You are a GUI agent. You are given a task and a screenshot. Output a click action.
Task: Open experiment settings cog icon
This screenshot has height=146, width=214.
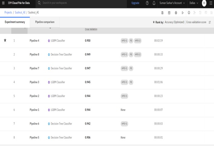(176, 13)
